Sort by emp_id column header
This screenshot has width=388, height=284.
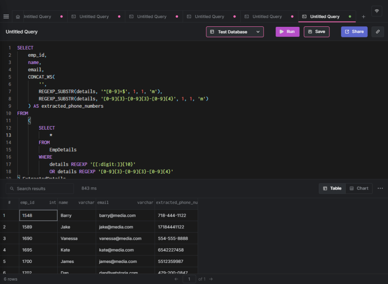(x=38, y=203)
